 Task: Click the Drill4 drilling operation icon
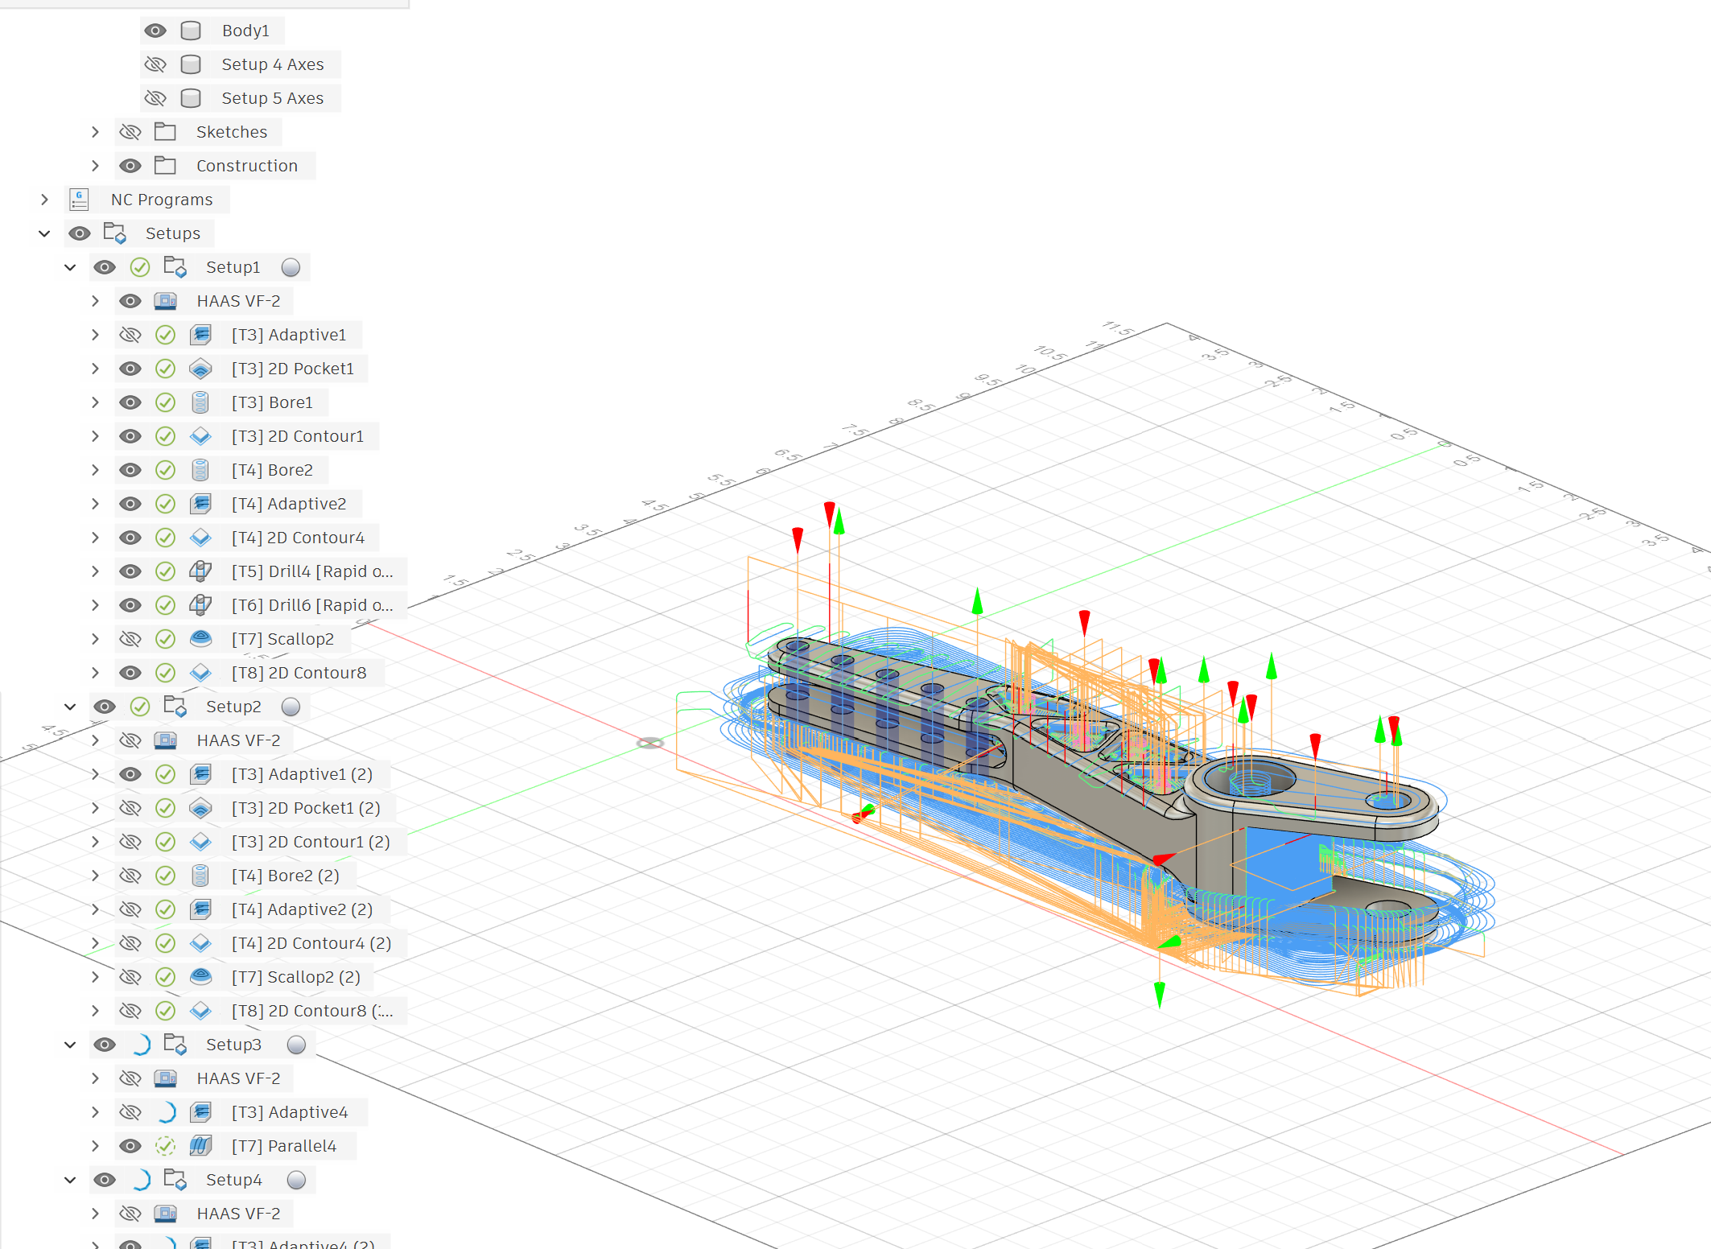(x=200, y=571)
